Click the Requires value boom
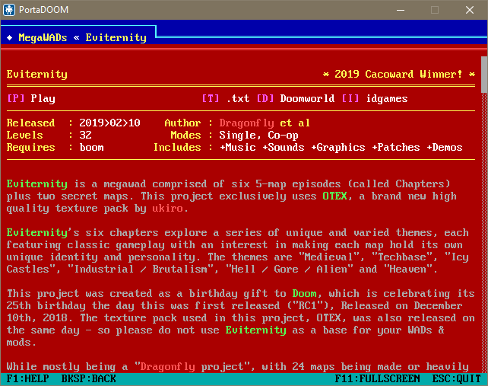The height and width of the screenshot is (386, 488). point(91,147)
